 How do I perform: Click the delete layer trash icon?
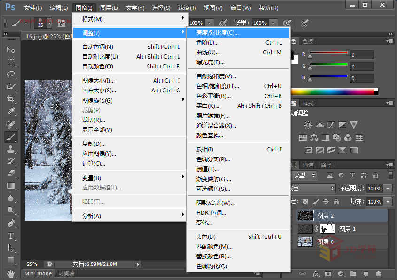378,273
